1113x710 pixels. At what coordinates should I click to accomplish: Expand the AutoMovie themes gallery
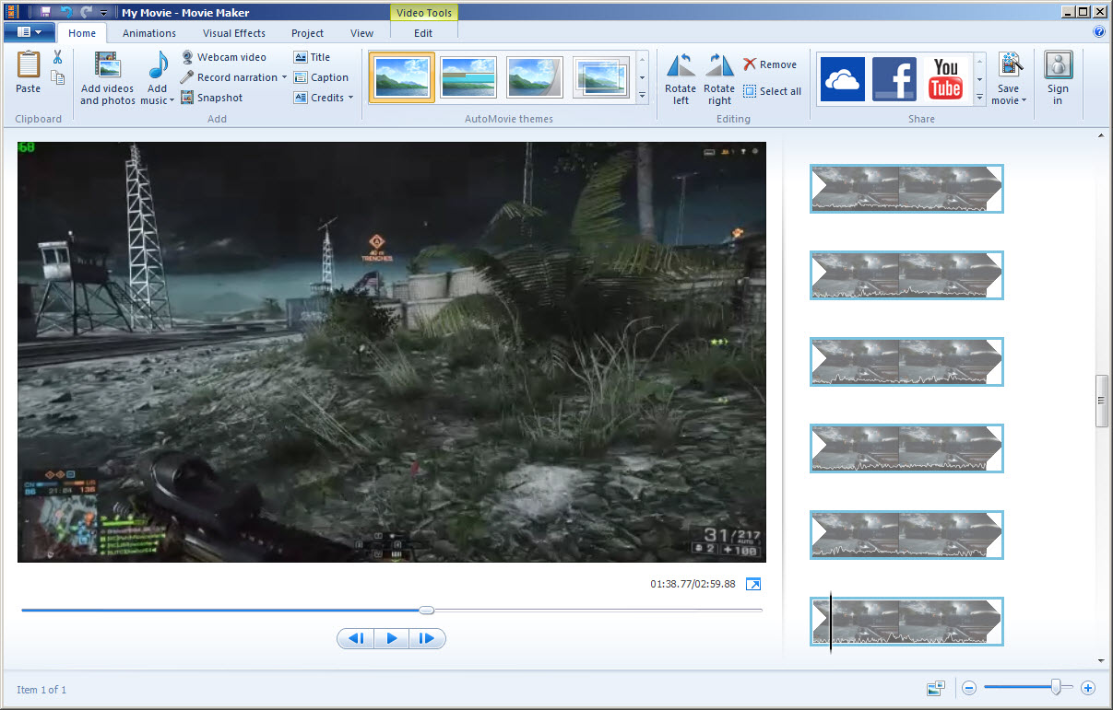pos(643,96)
